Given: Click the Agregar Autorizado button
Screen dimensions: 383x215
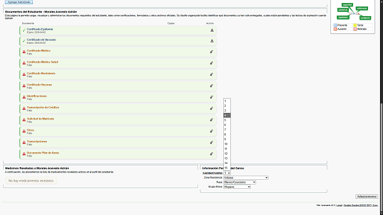Looking at the screenshot, I should (x=19, y=2).
